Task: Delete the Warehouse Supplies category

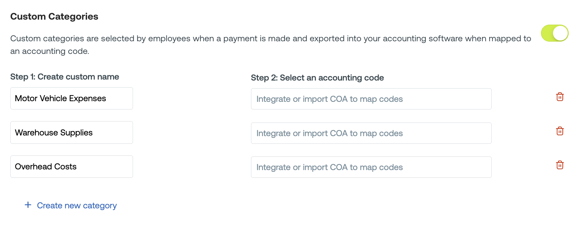Action: click(560, 131)
